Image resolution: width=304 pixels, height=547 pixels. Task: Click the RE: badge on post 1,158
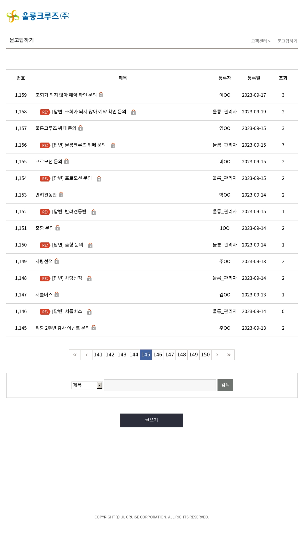click(x=45, y=112)
